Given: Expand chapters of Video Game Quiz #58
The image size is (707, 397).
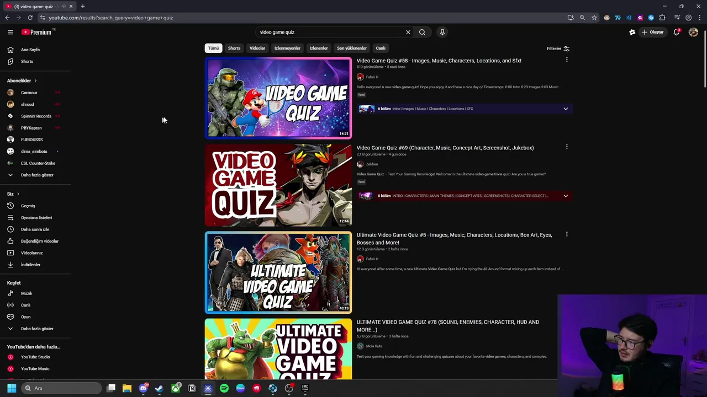Looking at the screenshot, I should click(566, 109).
